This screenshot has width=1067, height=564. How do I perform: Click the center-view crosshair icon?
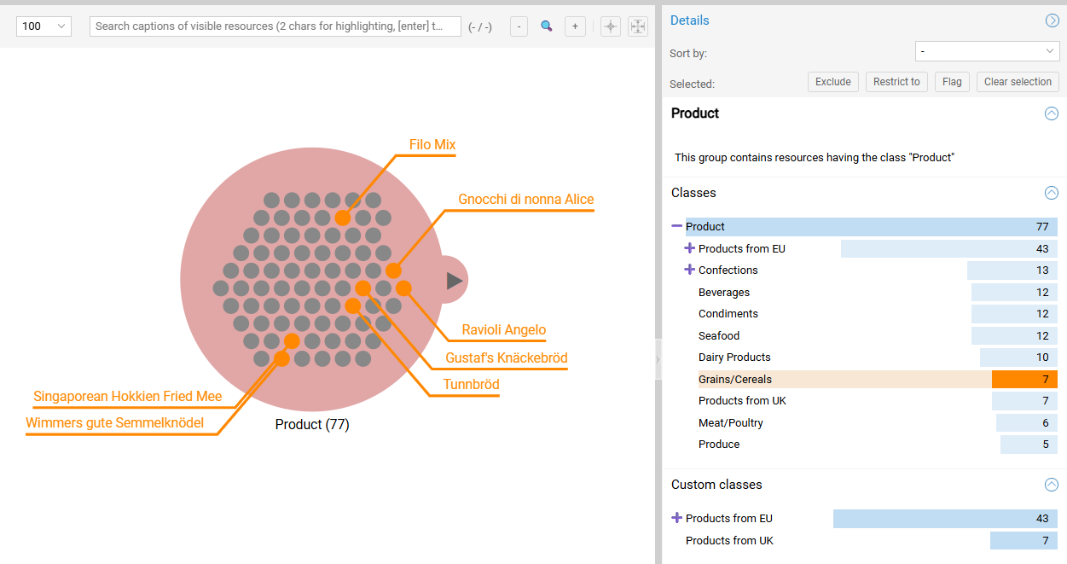[610, 26]
